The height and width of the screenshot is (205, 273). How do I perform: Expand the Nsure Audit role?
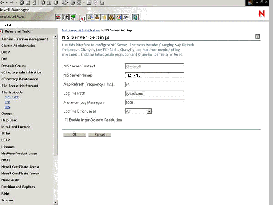click(x=10, y=180)
